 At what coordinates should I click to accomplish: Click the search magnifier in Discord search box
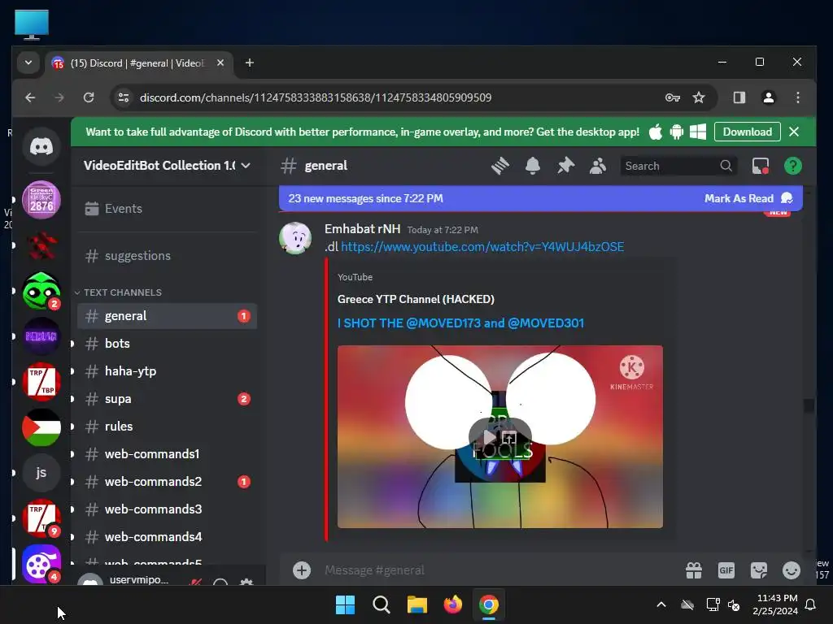[x=726, y=166]
